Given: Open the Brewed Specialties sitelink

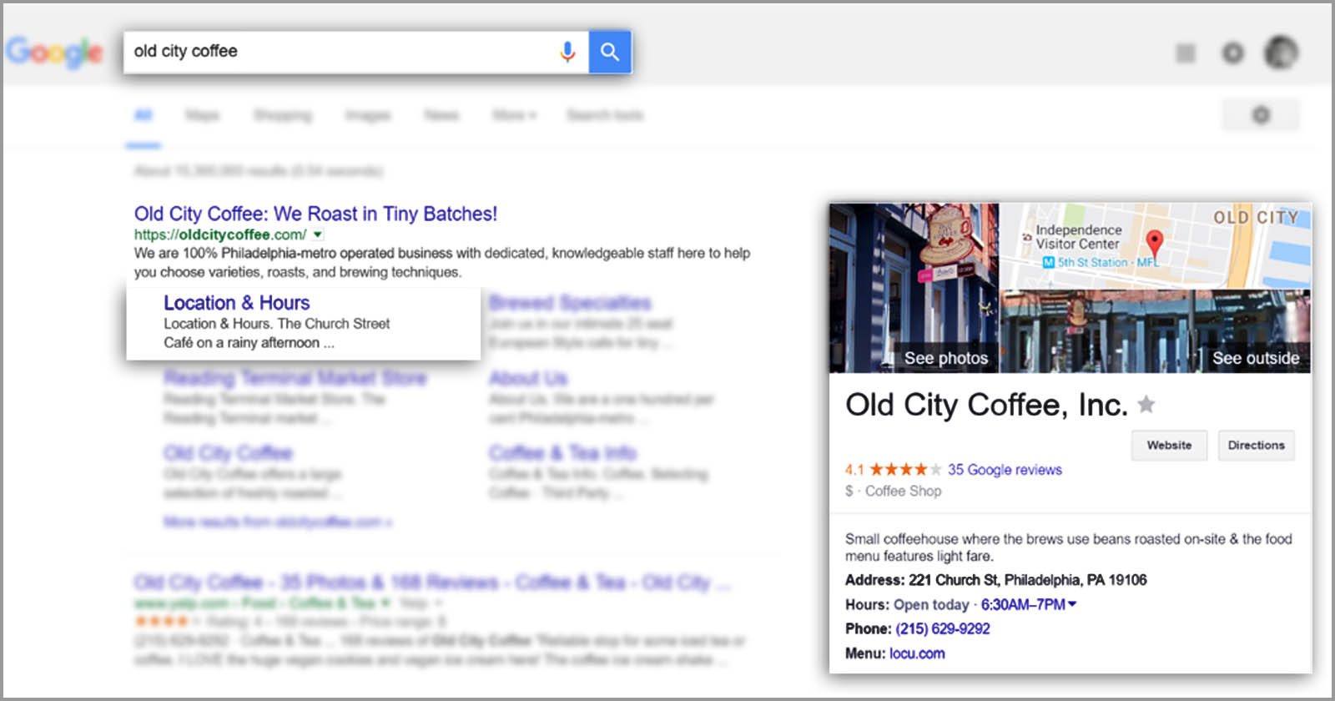Looking at the screenshot, I should tap(570, 303).
